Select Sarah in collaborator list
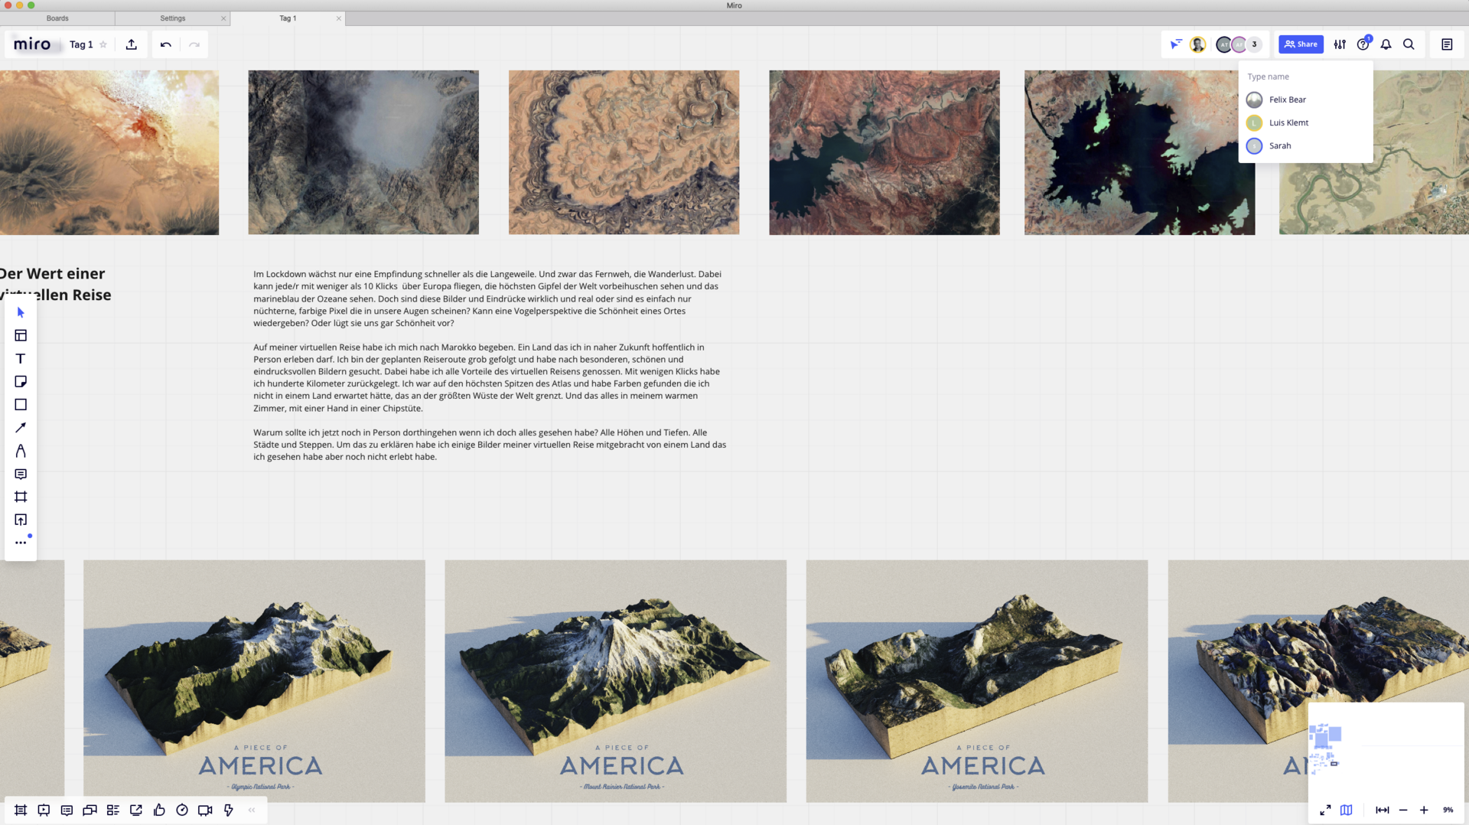Screen dimensions: 1469x825 pyautogui.click(x=1305, y=145)
